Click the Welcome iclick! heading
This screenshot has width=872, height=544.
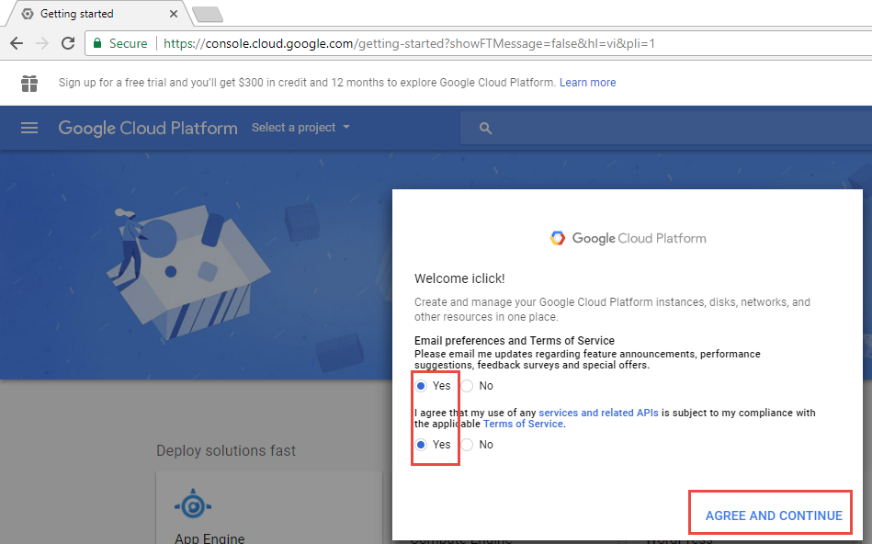pos(459,278)
